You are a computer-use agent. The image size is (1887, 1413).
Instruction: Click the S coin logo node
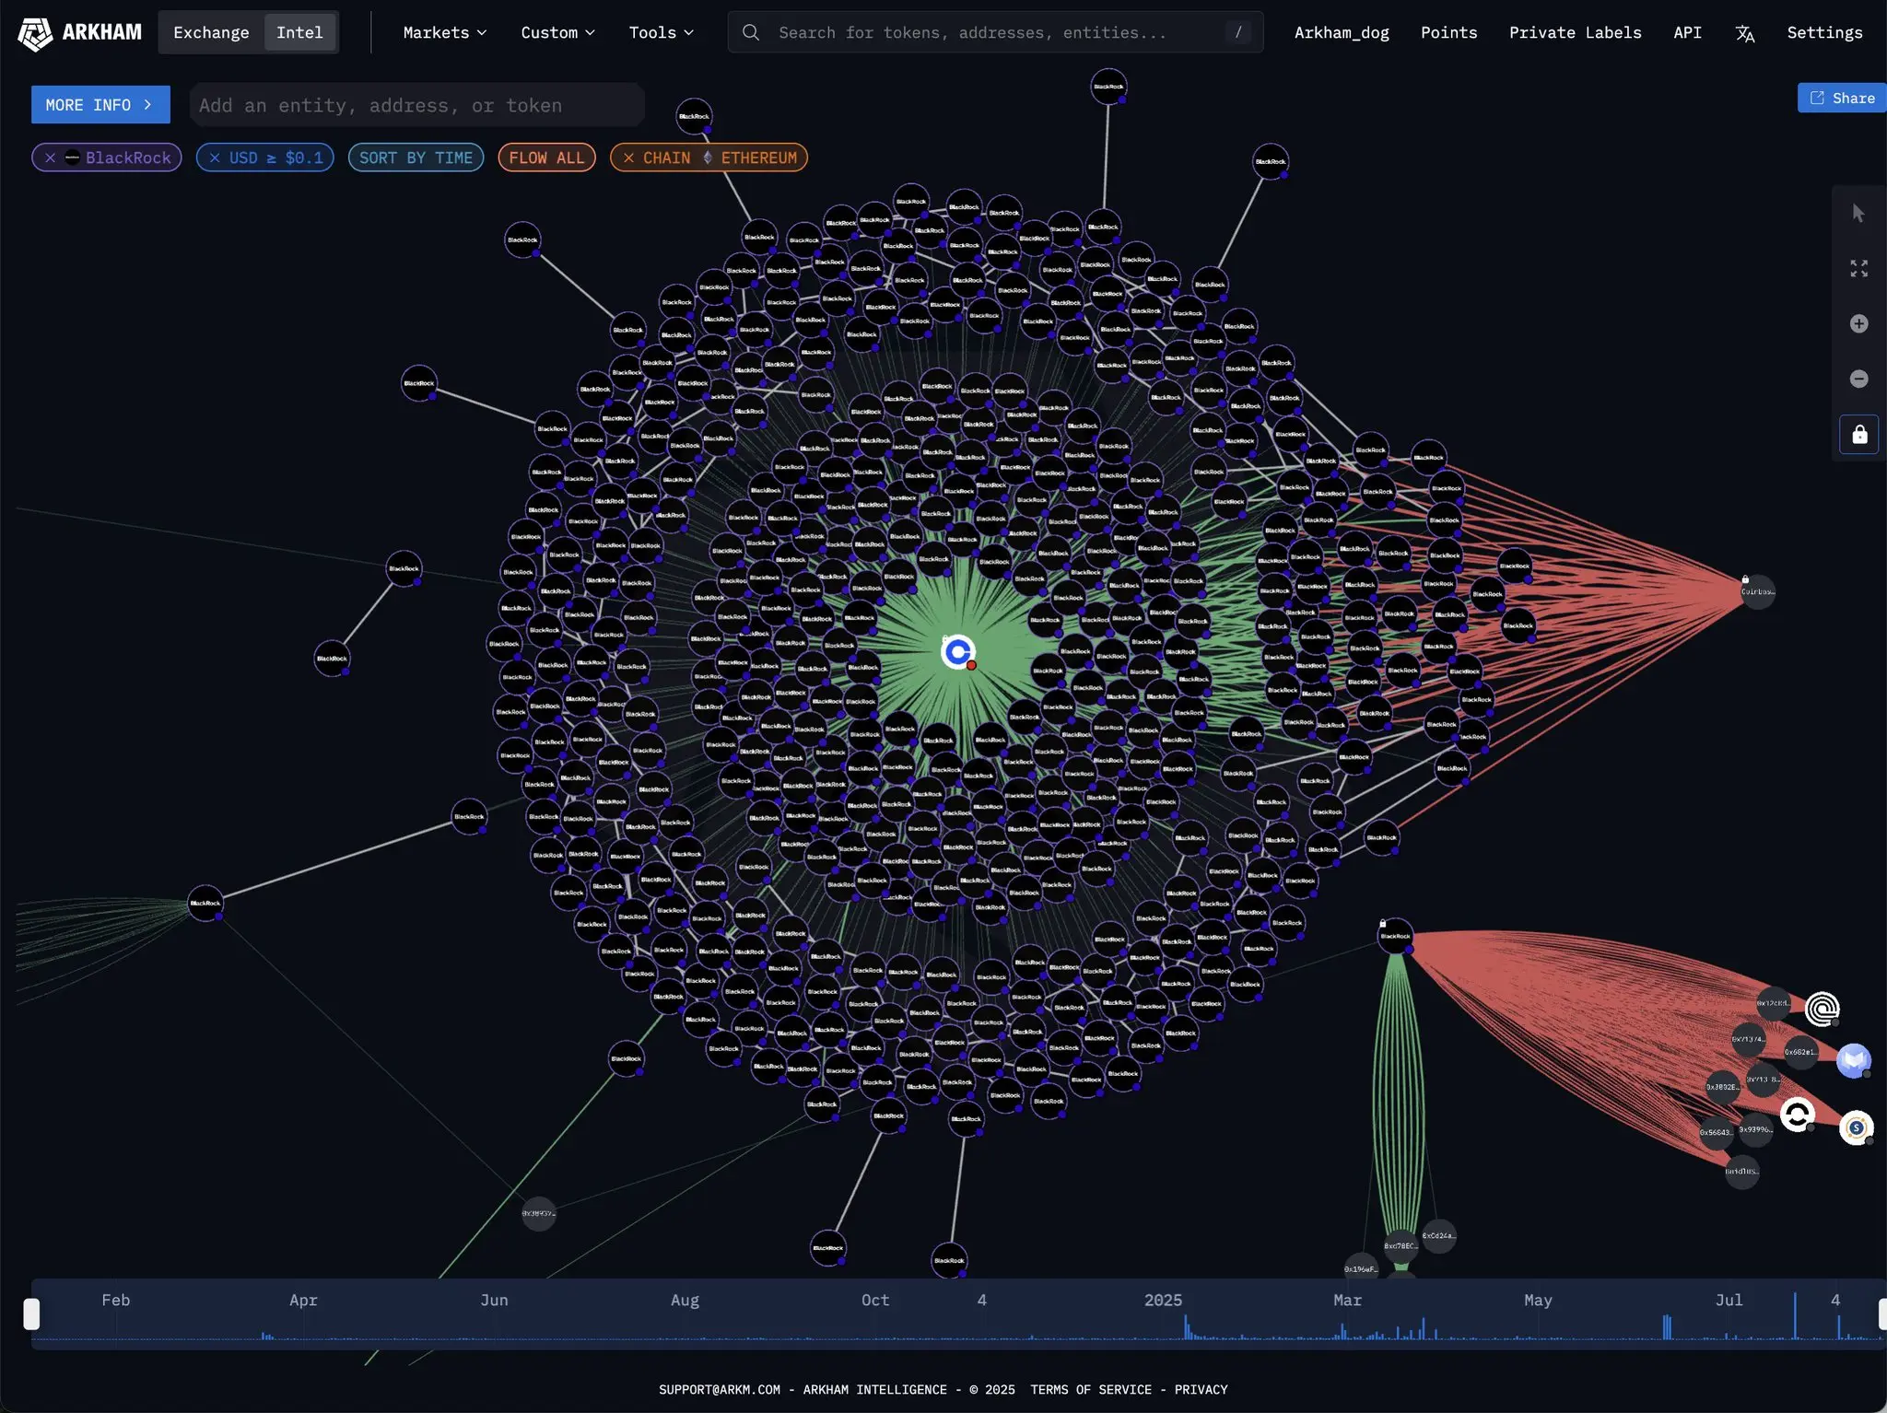[x=1856, y=1127]
